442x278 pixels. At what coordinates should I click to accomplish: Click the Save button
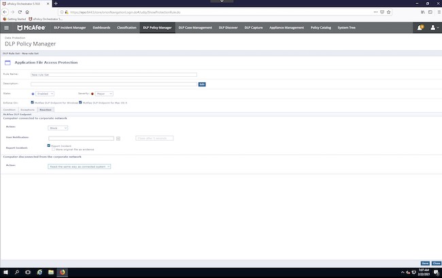click(x=425, y=263)
